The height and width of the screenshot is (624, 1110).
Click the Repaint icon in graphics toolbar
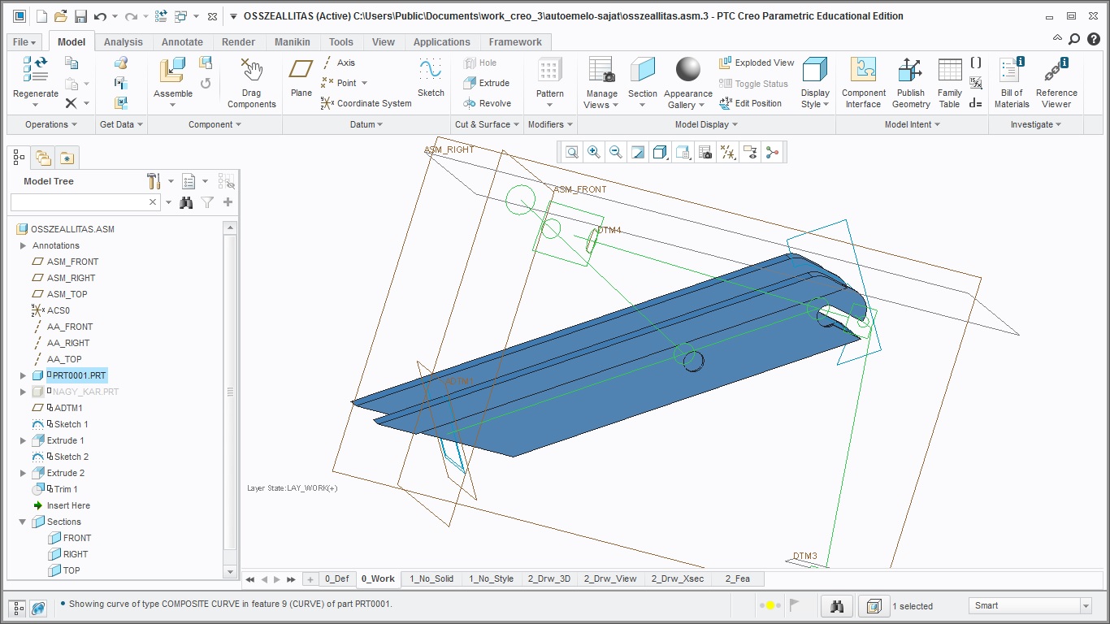pos(638,152)
